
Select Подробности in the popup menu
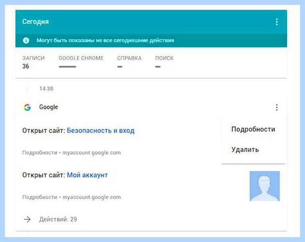coord(253,129)
